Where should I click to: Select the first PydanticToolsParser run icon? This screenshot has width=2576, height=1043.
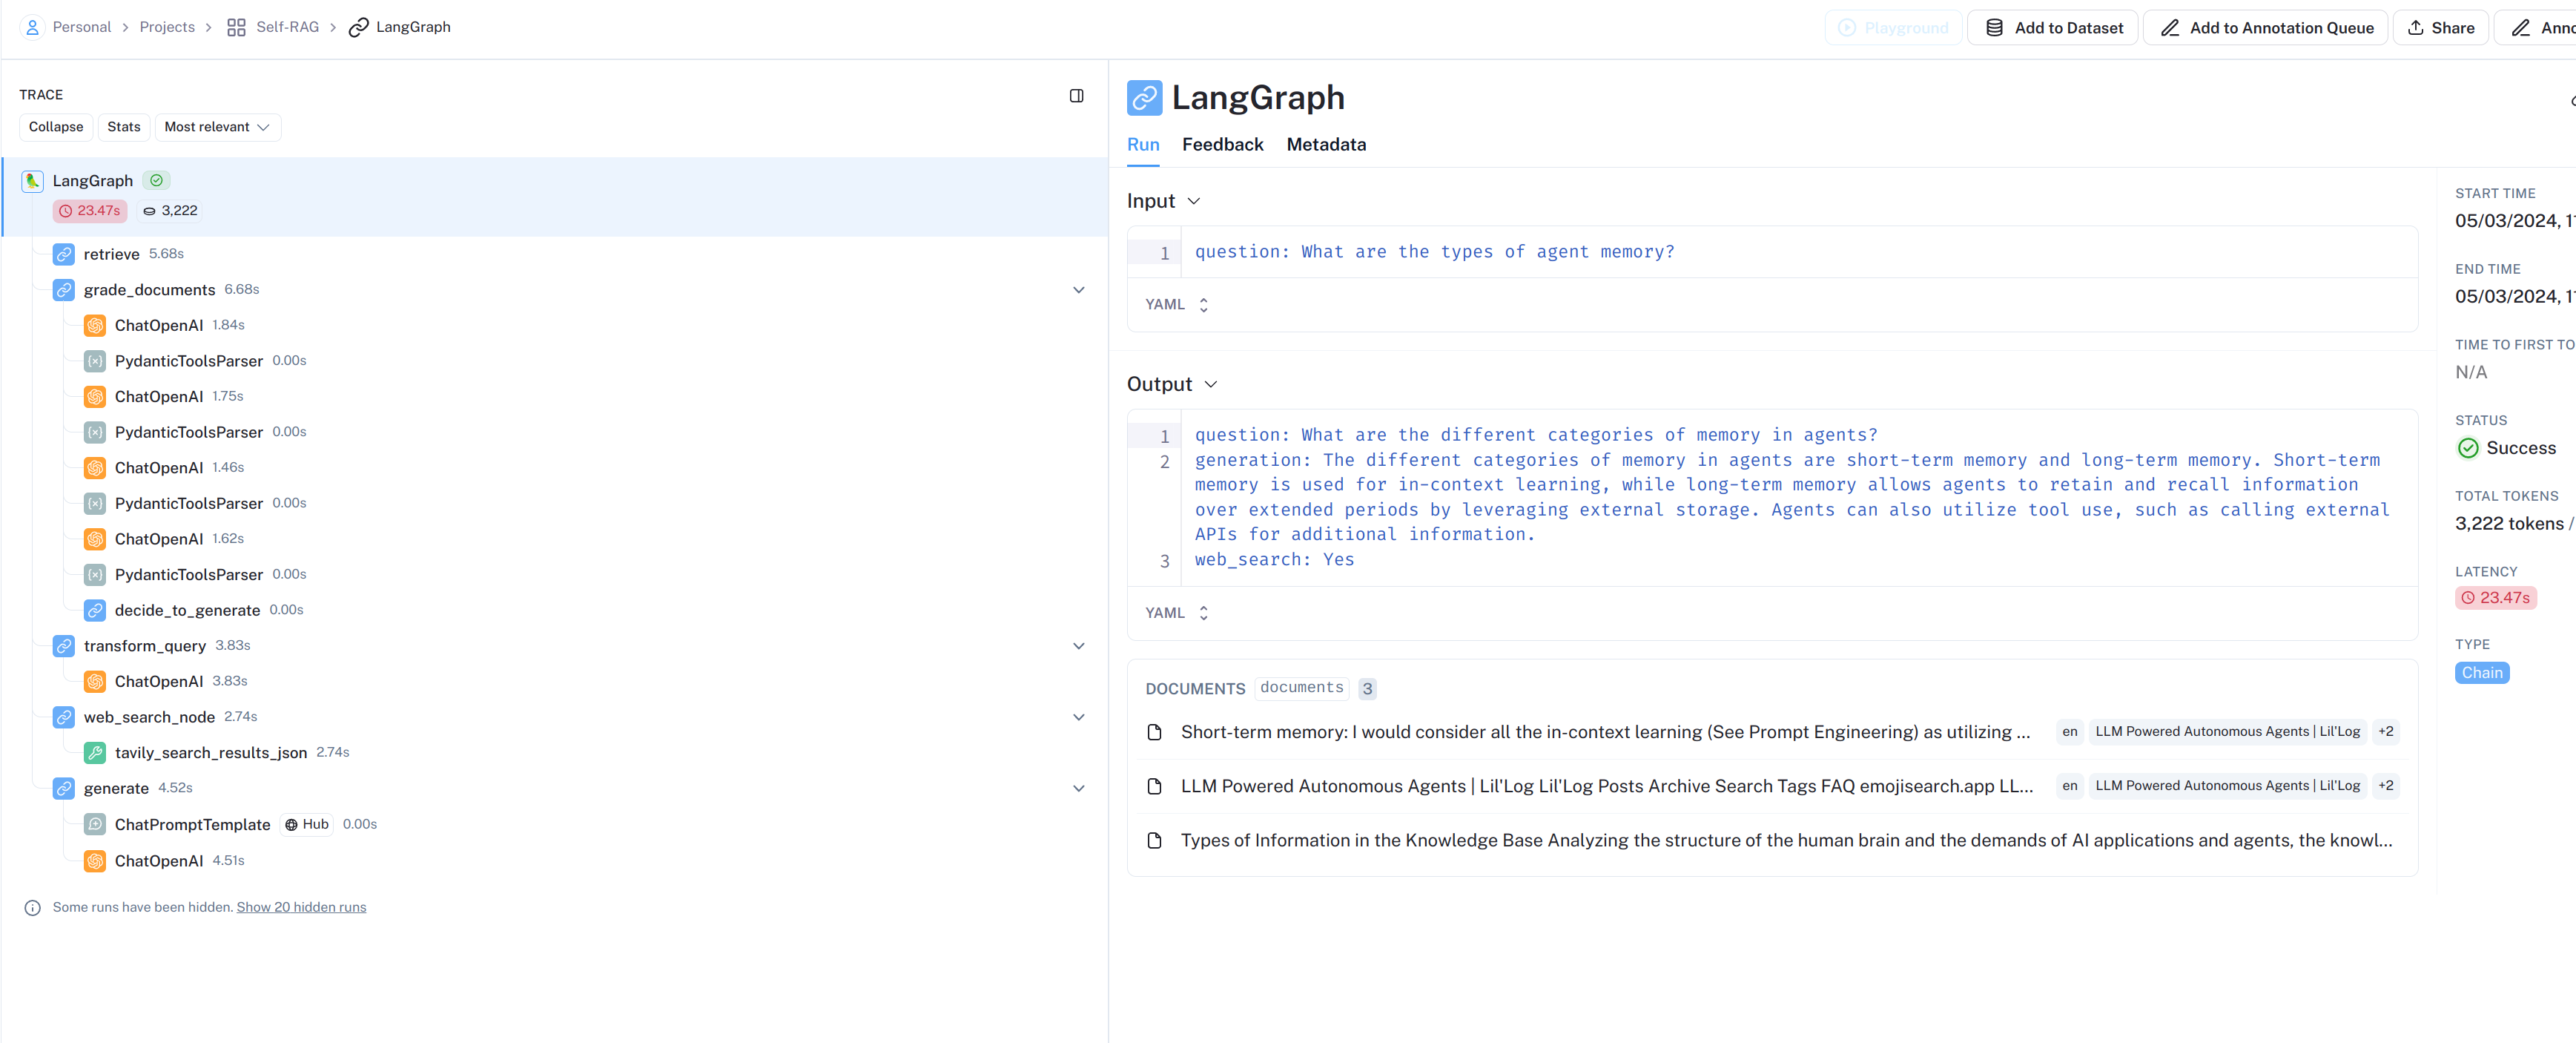pos(95,361)
